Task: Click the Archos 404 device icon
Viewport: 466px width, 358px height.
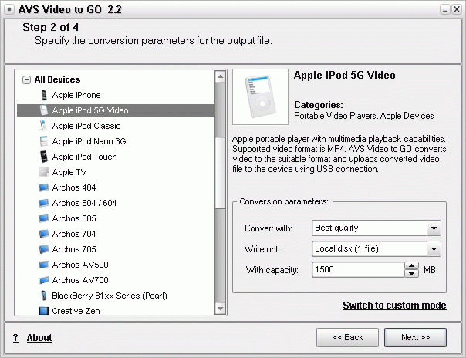Action: pos(44,187)
